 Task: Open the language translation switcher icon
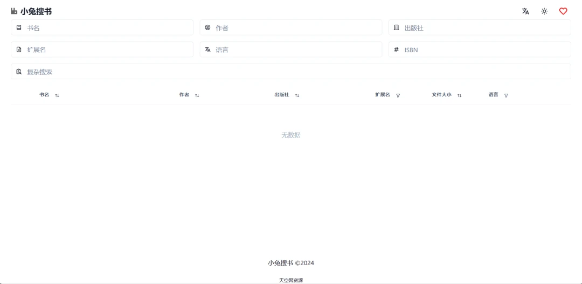point(525,11)
